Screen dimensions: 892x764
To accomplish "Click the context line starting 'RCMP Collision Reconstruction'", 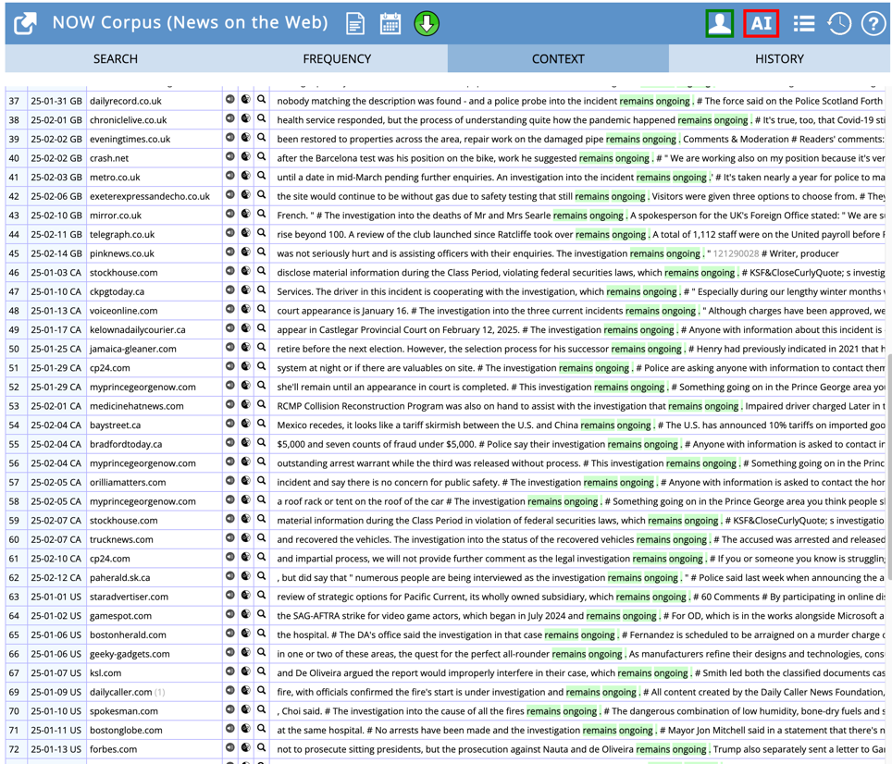I will click(581, 406).
